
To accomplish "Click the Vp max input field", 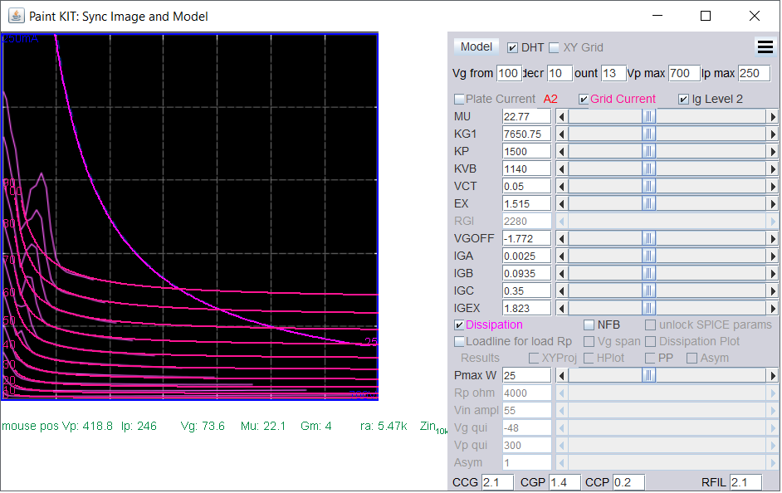I will click(684, 73).
